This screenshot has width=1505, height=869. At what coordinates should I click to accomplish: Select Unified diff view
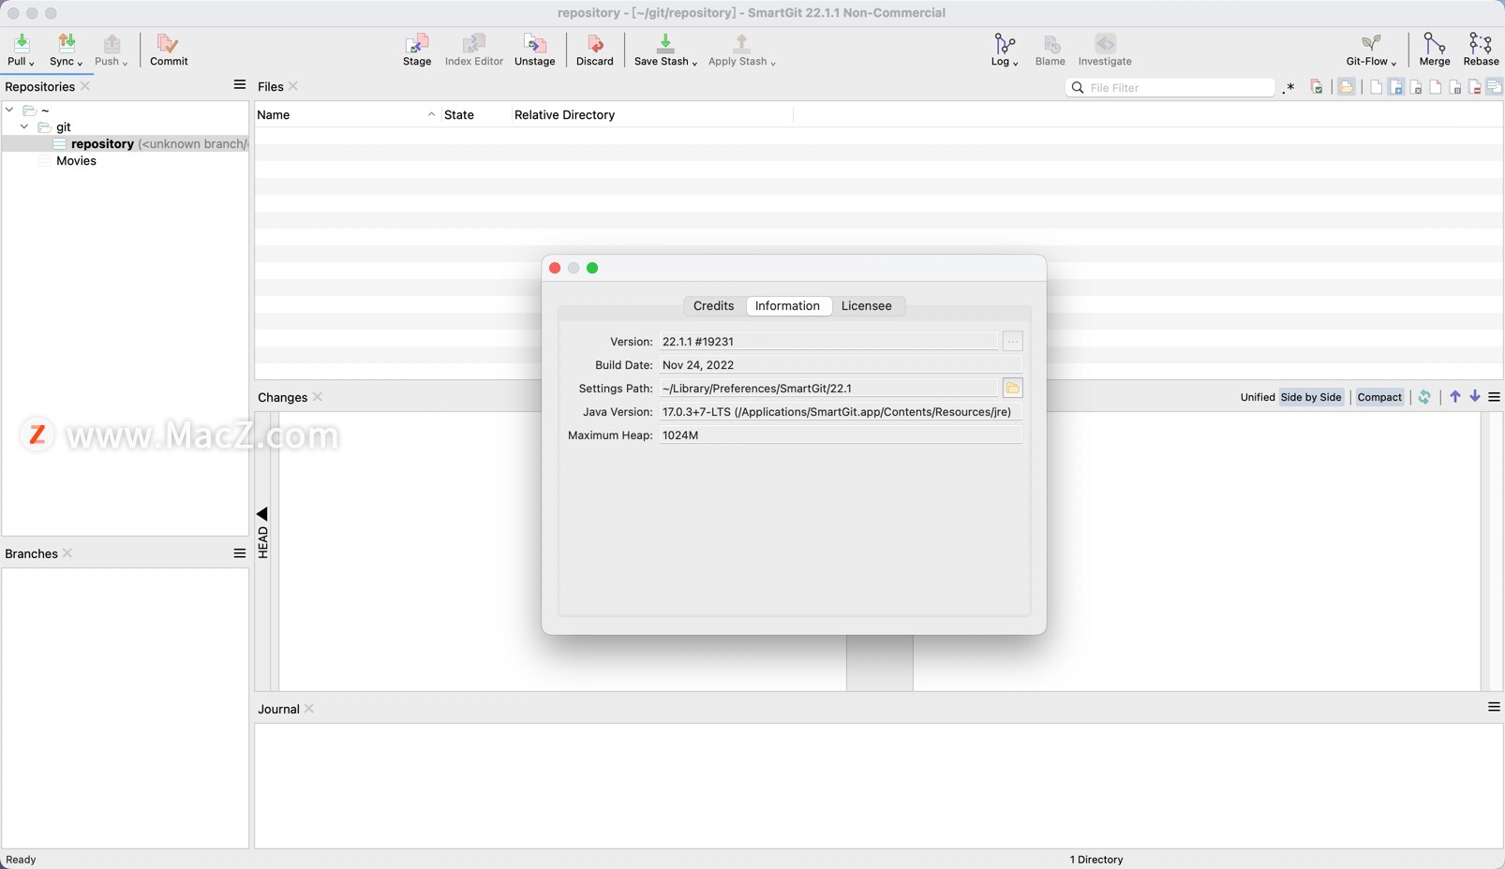coord(1258,397)
